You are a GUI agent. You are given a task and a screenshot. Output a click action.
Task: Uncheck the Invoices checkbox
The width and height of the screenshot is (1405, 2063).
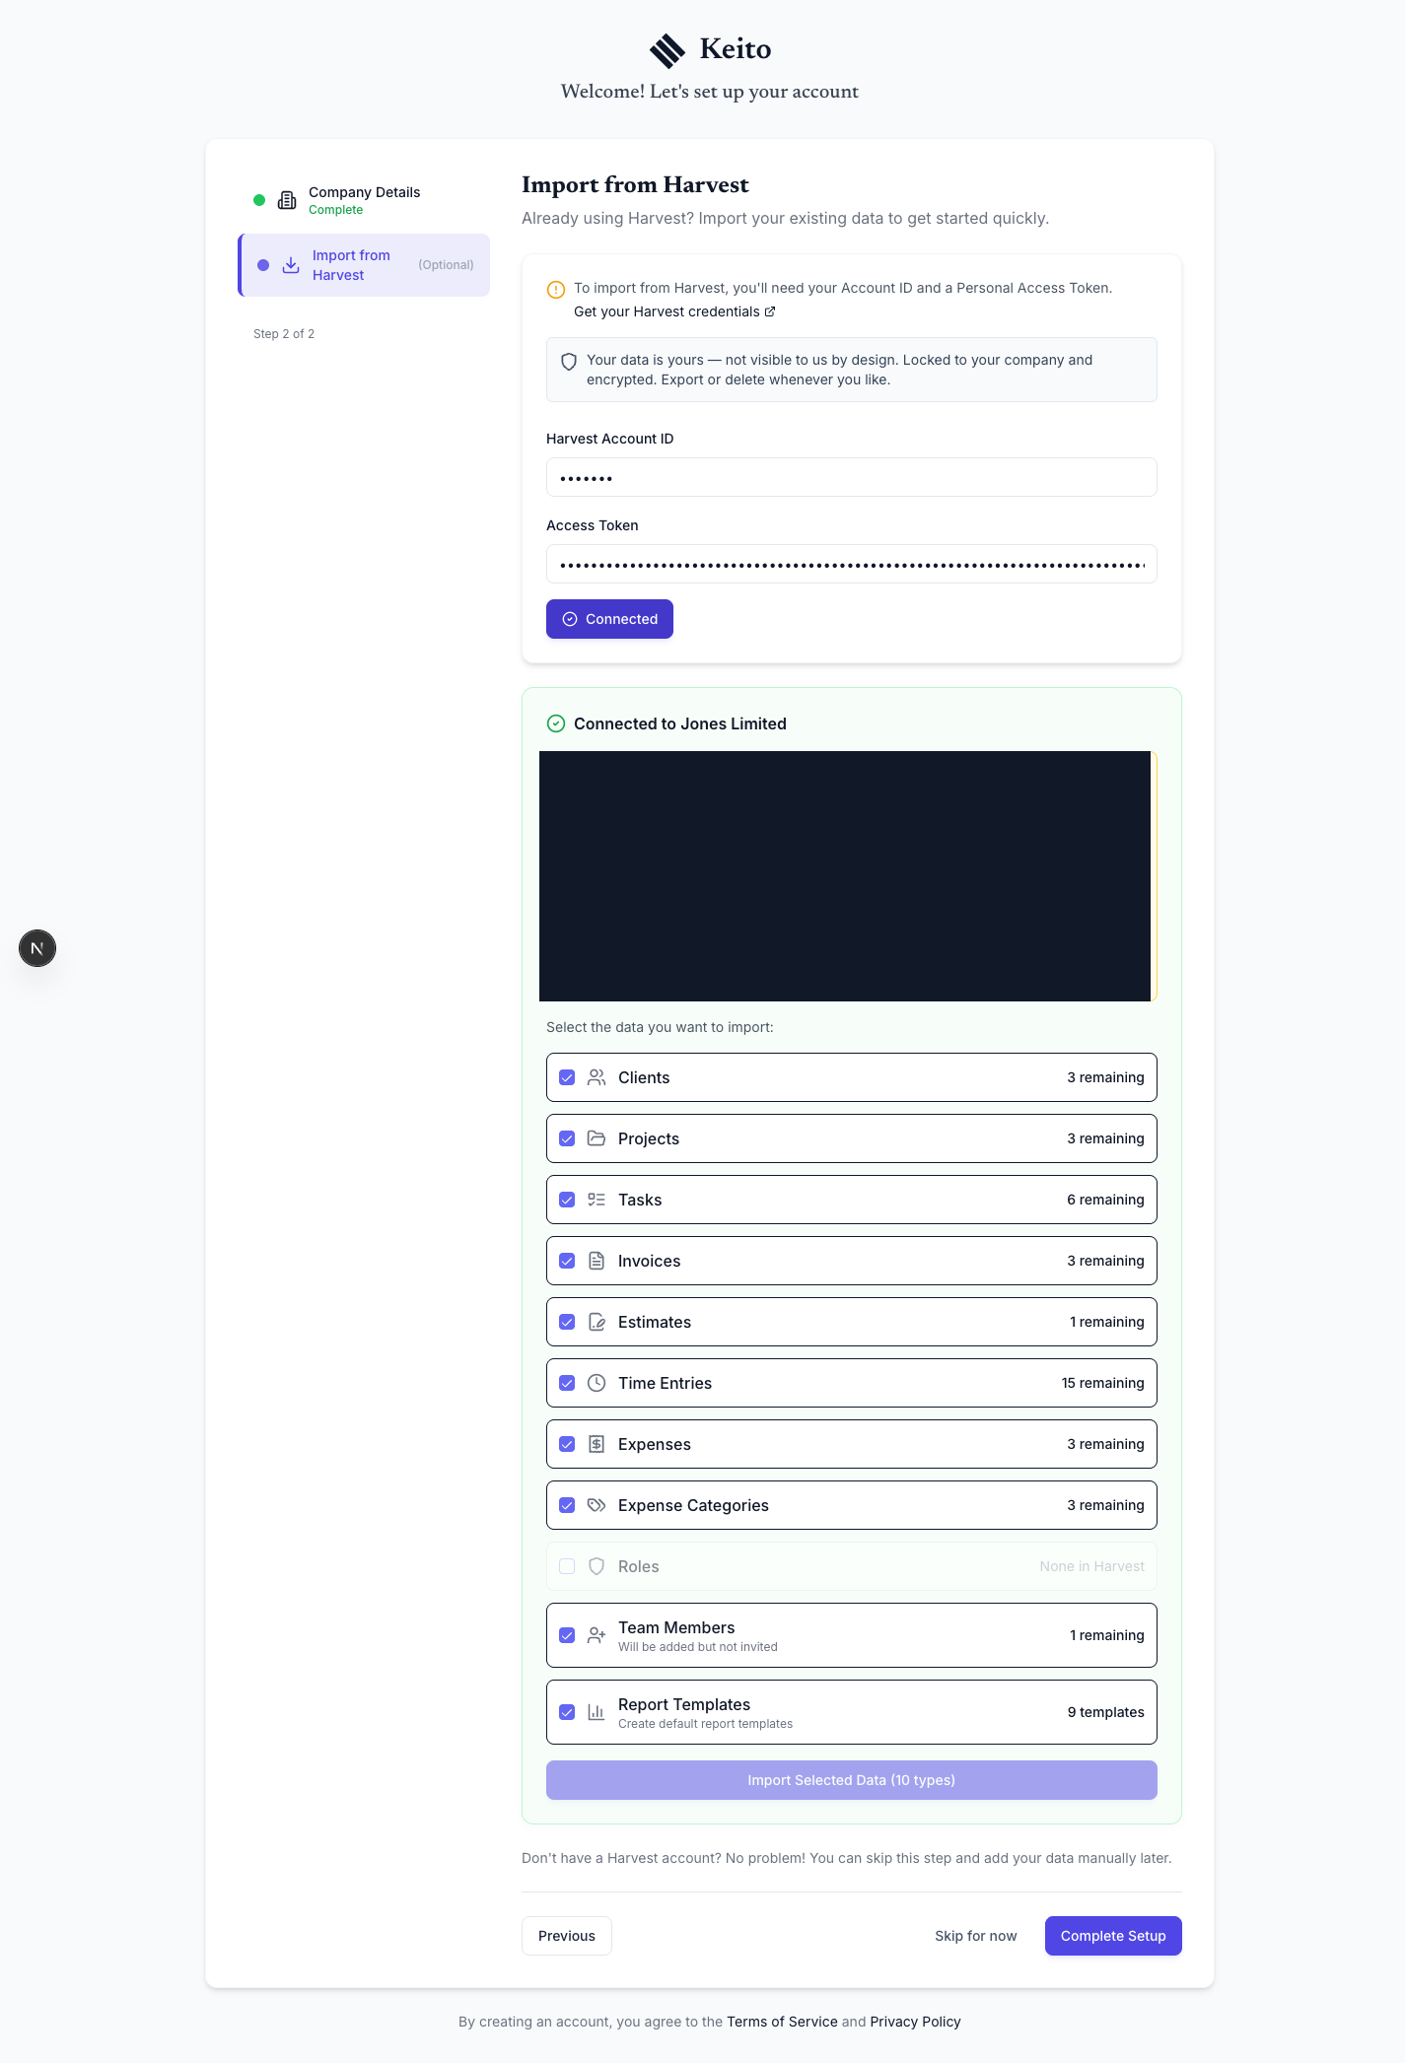pyautogui.click(x=567, y=1261)
